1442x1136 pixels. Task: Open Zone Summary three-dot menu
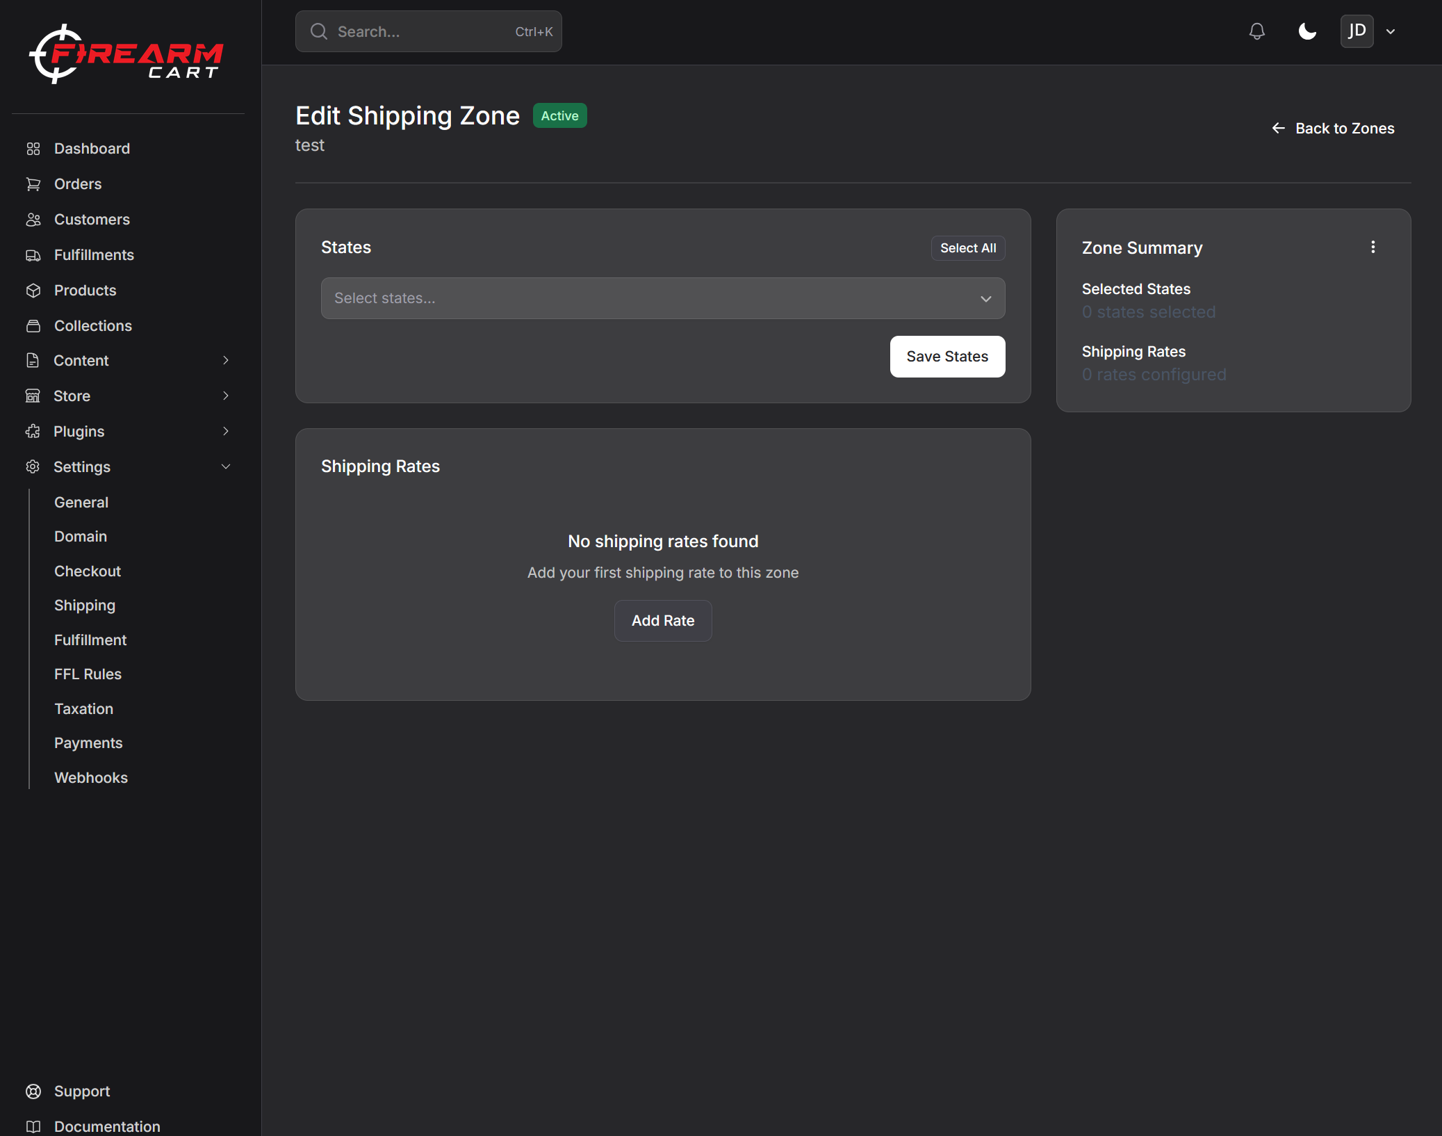[x=1373, y=247]
